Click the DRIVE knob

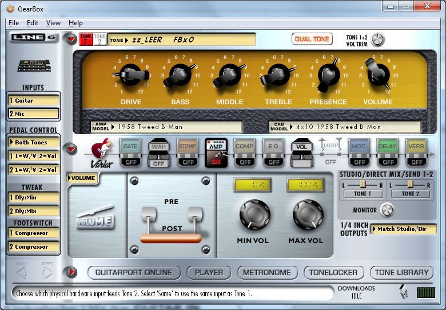click(131, 75)
